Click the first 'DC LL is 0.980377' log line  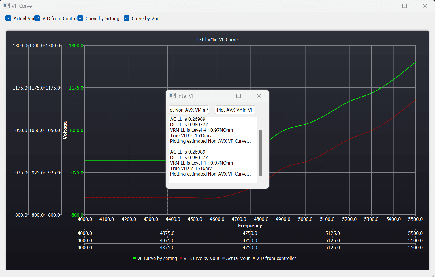189,125
